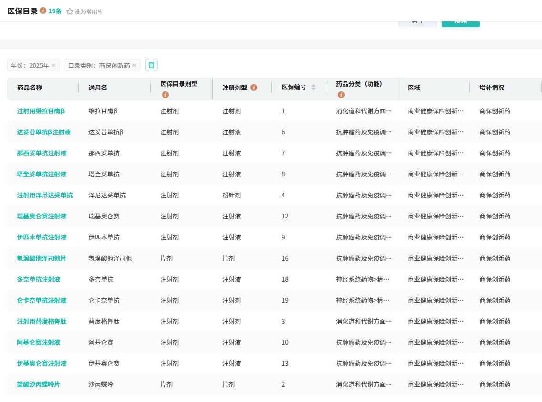The height and width of the screenshot is (402, 542).
Task: Click the info icon beside 医保目录 title
Action: pos(43,11)
